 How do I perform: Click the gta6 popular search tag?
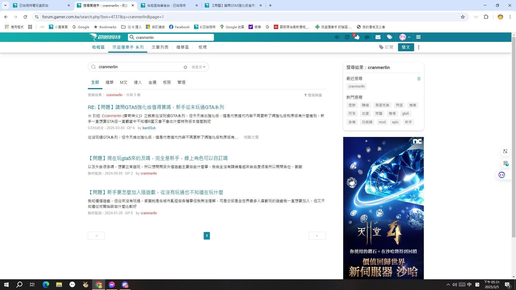tap(405, 114)
